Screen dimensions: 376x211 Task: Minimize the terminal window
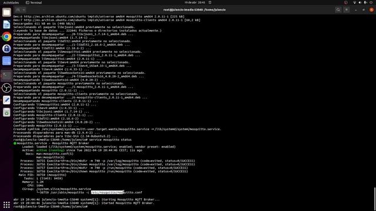(x=355, y=10)
